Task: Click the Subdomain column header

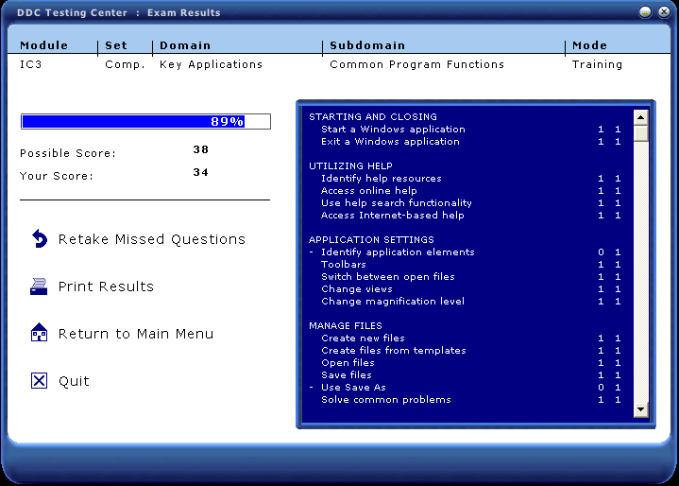Action: (367, 45)
